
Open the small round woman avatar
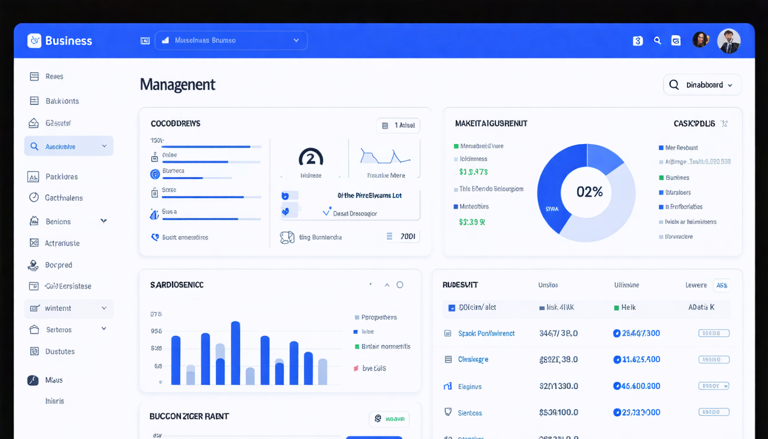pos(701,39)
